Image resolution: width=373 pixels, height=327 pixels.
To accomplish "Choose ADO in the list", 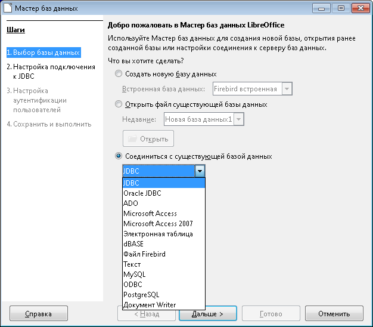I will tap(164, 203).
